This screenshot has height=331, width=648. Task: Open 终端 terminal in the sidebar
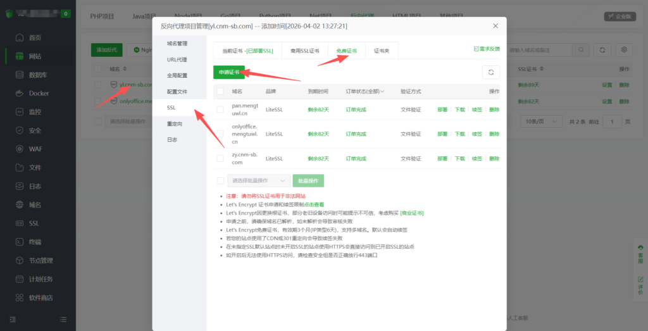(35, 242)
